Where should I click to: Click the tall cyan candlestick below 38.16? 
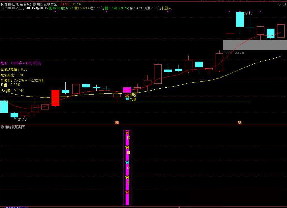click(x=240, y=19)
